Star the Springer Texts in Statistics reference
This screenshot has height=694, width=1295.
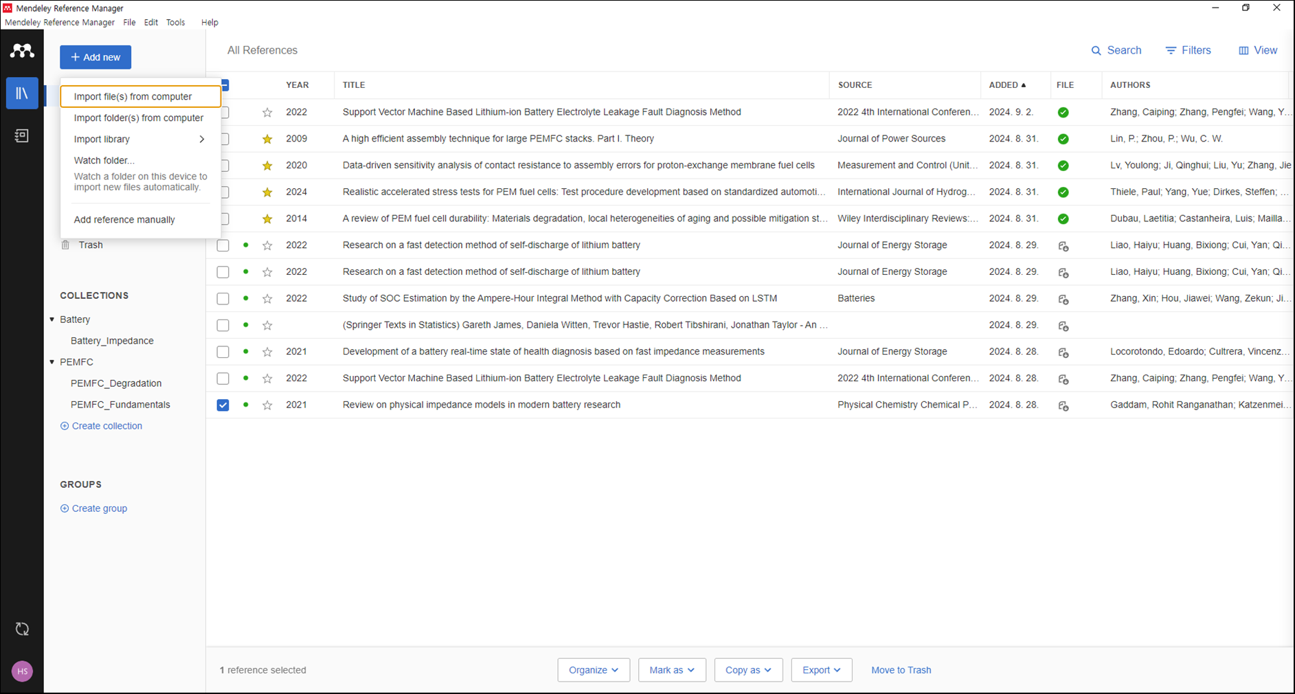pos(267,326)
